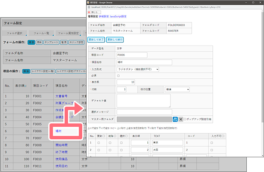Click the 項目名称 input field
Image resolution: width=264 pixels, height=172 pixels.
point(144,62)
